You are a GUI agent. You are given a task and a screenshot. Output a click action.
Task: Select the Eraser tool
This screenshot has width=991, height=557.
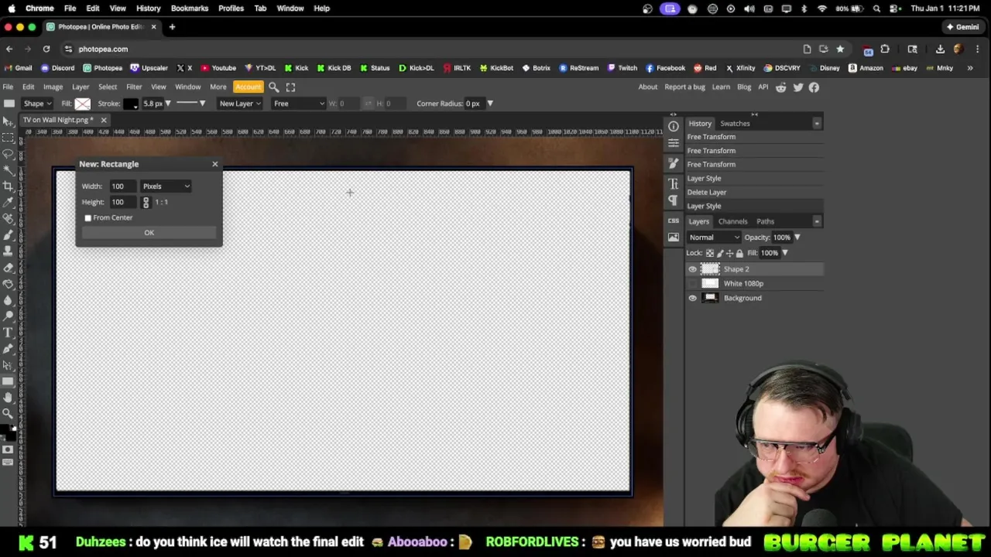[x=9, y=268]
